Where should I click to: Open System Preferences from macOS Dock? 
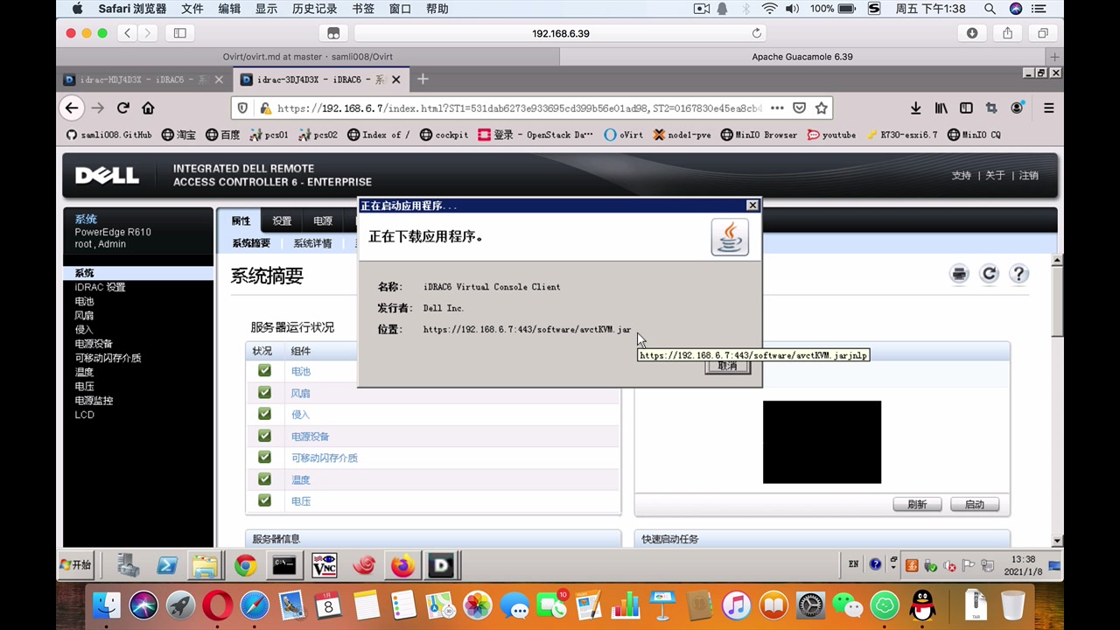(x=810, y=605)
